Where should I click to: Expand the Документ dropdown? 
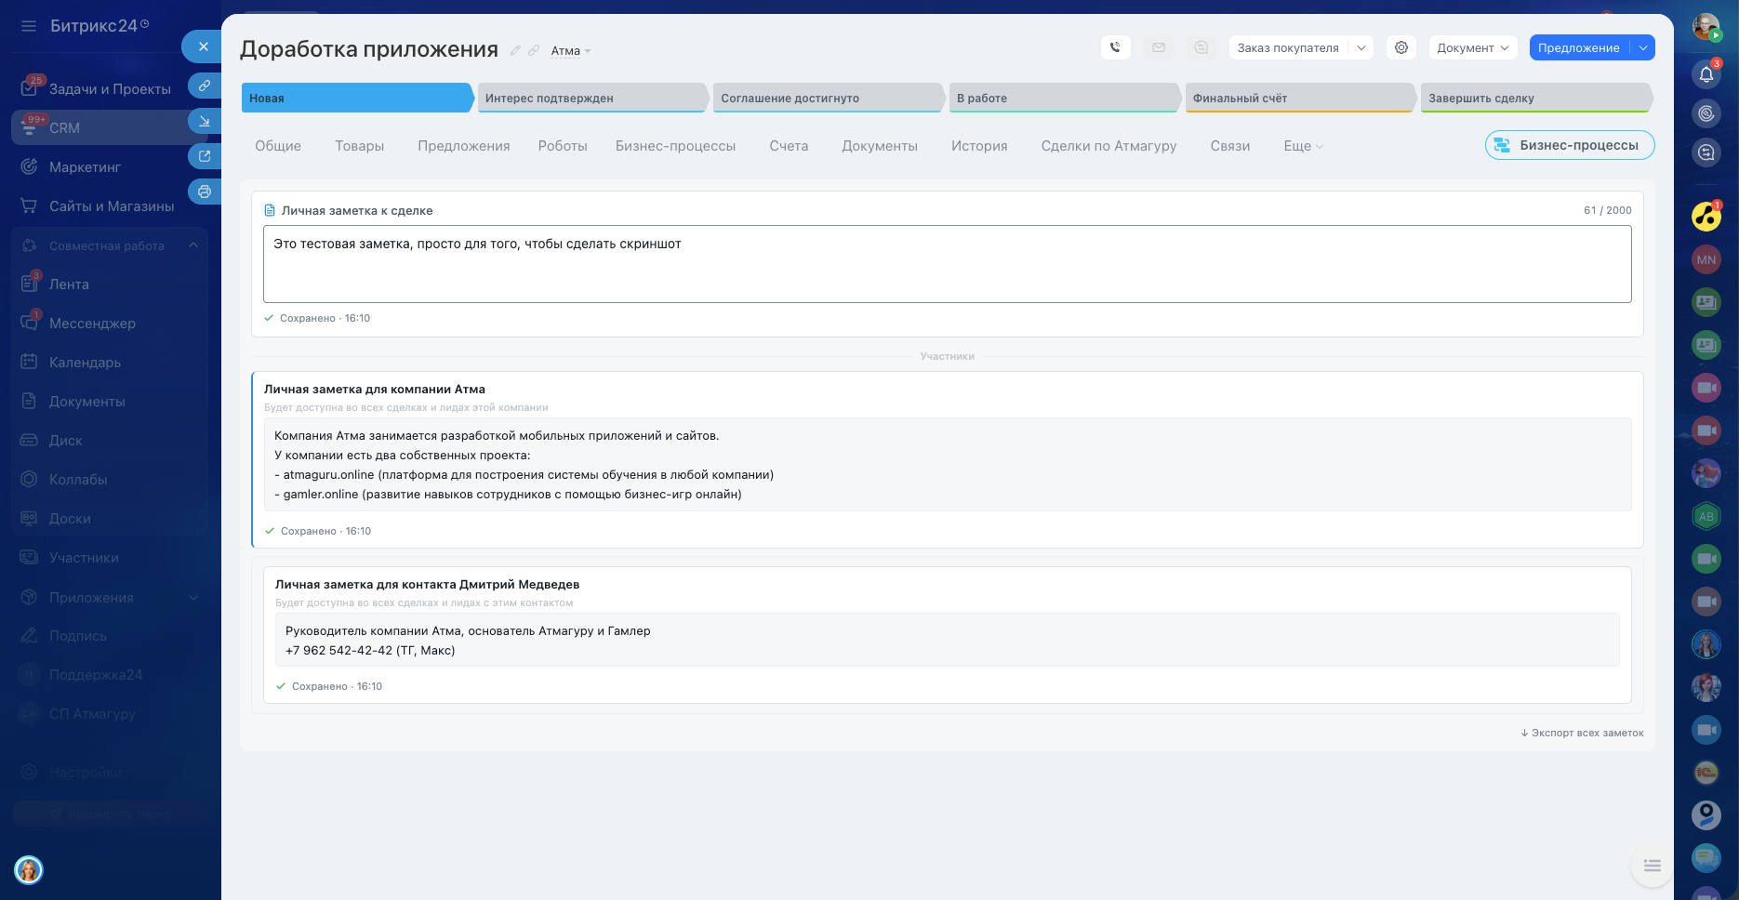pos(1472,47)
